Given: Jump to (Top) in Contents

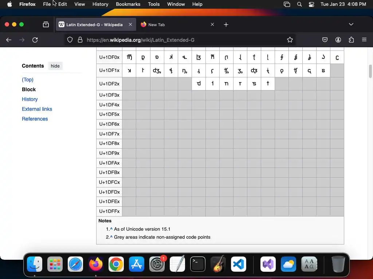Looking at the screenshot, I should [28, 80].
